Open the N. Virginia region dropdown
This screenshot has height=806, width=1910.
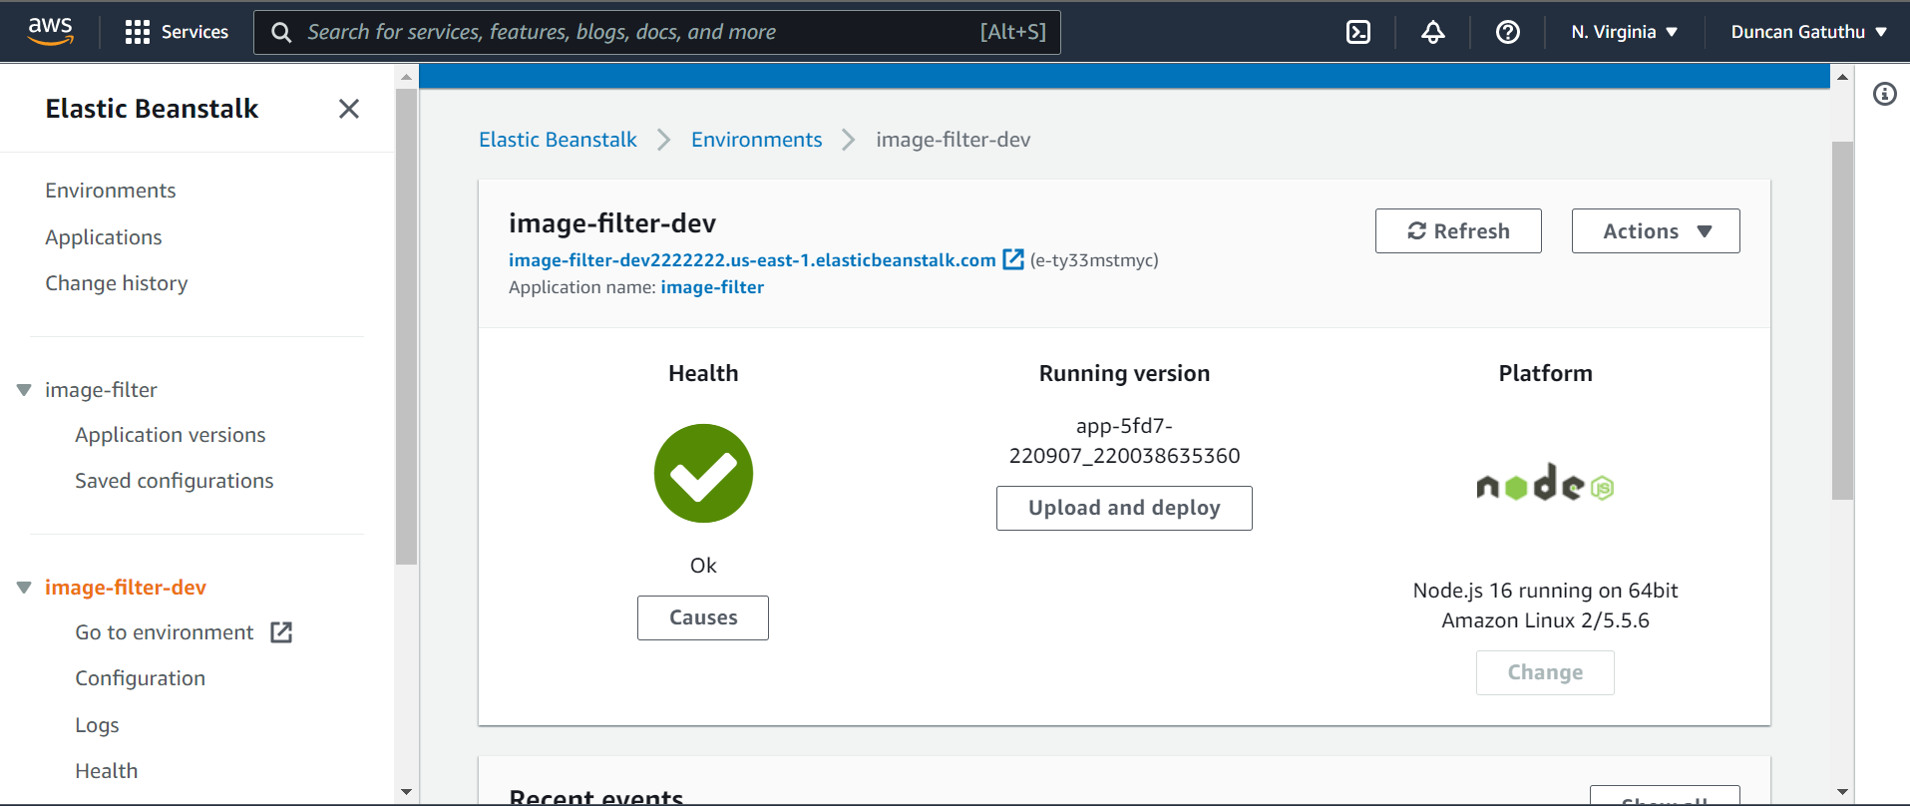pyautogui.click(x=1624, y=32)
